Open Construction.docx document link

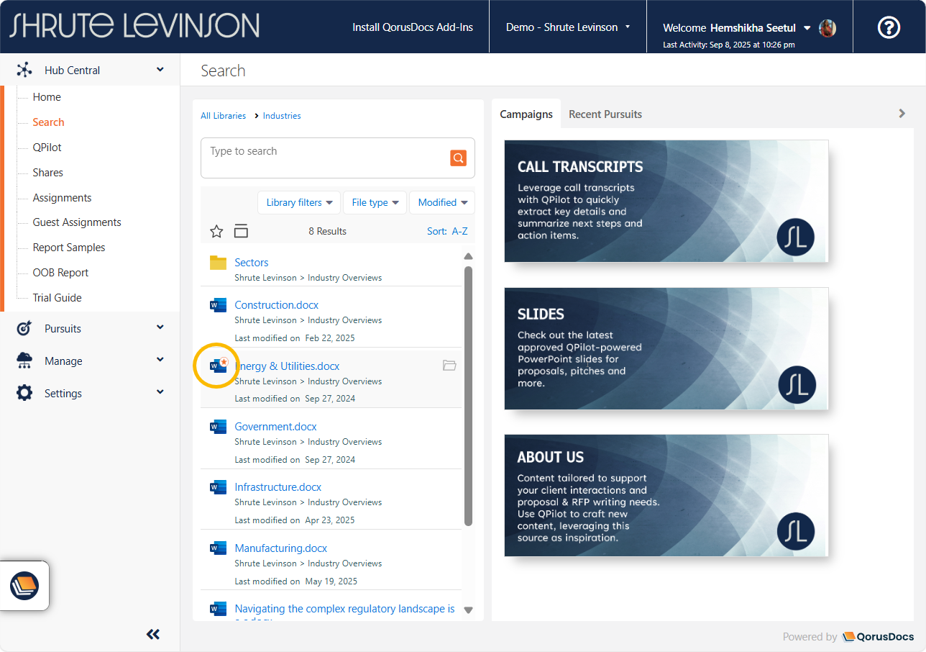pos(276,305)
